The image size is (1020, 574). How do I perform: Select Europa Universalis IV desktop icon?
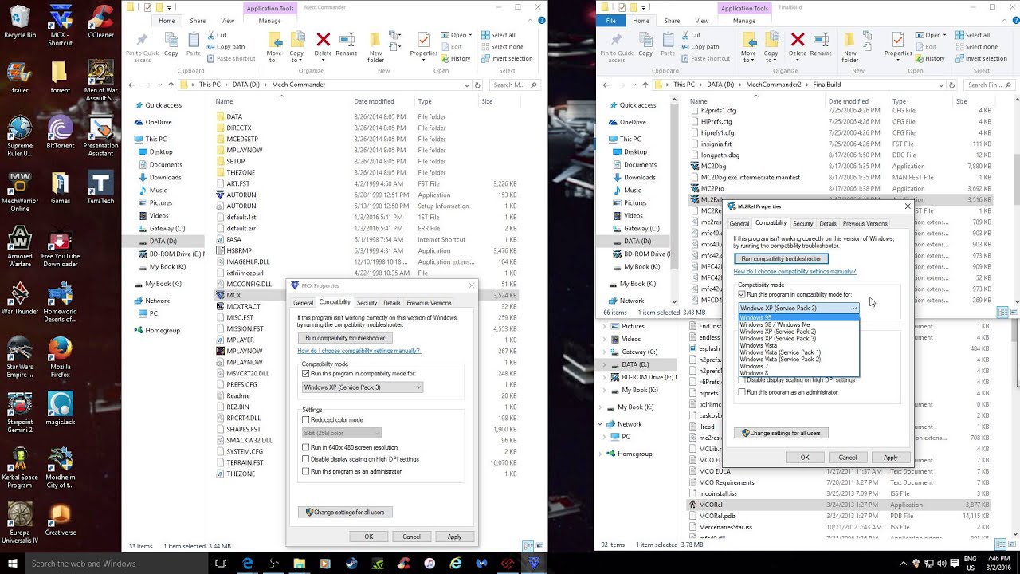(x=20, y=523)
